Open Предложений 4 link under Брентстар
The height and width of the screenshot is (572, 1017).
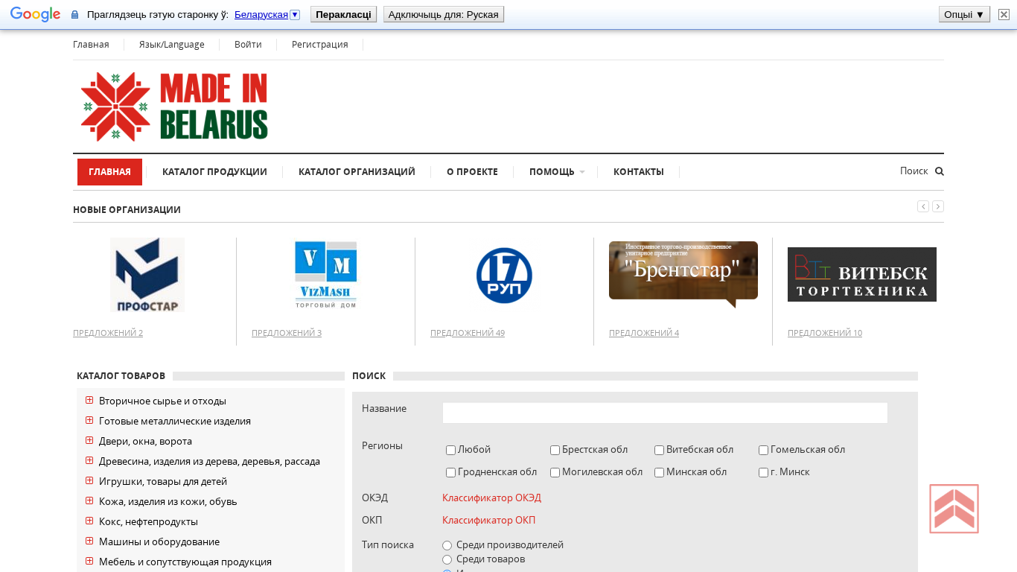(644, 333)
